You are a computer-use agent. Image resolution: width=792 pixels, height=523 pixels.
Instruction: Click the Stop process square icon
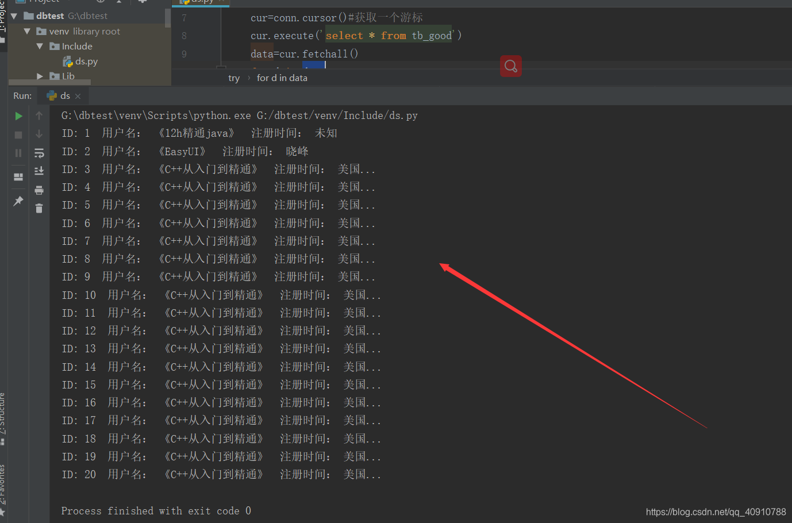click(18, 134)
